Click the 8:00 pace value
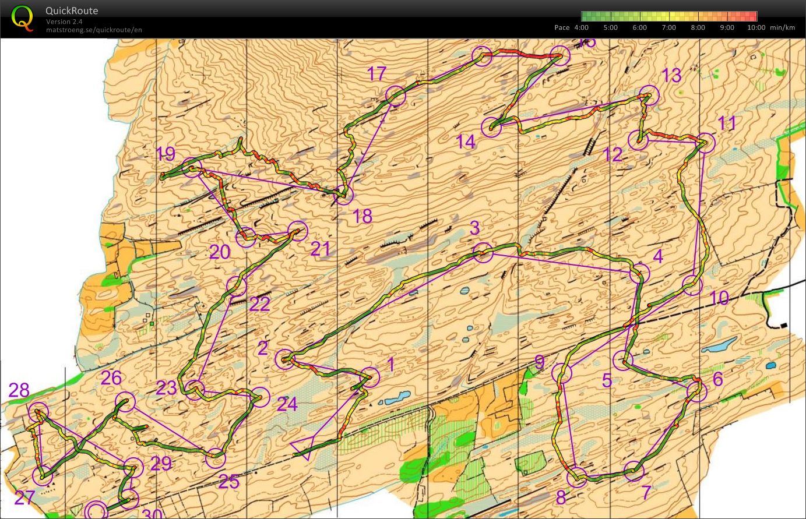Screen dimensions: 806x519 click(x=698, y=27)
